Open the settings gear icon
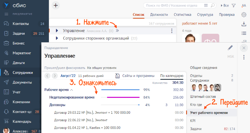The image size is (250, 133). [x=244, y=15]
